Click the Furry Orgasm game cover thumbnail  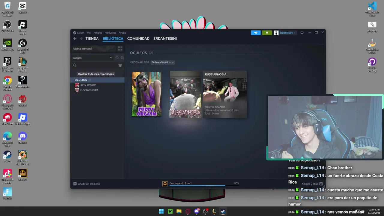(x=146, y=94)
